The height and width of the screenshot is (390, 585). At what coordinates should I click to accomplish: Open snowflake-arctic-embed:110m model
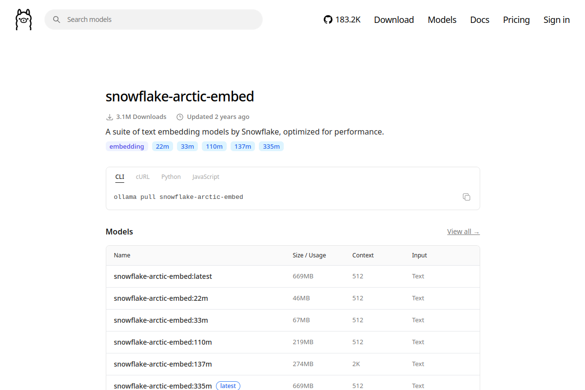coord(163,342)
